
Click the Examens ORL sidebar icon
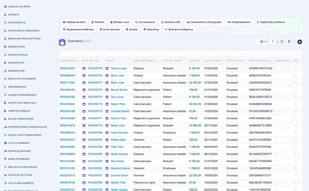point(5,71)
